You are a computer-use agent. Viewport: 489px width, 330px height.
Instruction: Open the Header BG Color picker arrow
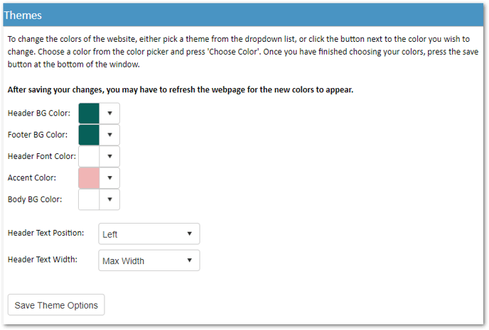pyautogui.click(x=109, y=114)
